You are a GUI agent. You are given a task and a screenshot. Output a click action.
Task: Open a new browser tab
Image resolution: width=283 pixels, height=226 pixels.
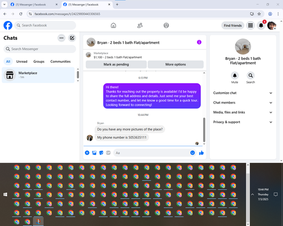coord(117,5)
